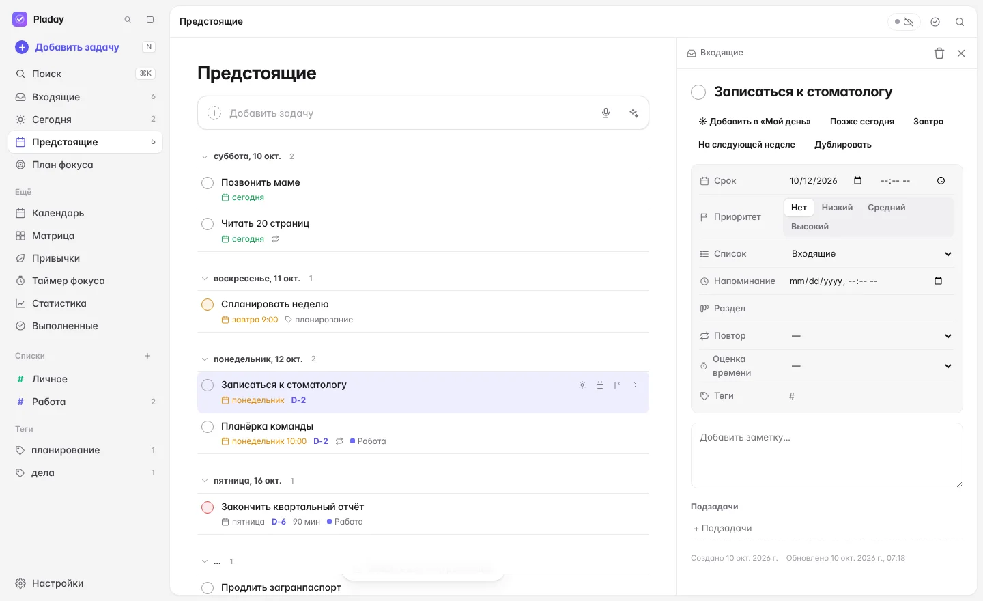Open due date calendar picker icon
Viewport: 983px width, 601px height.
pos(858,181)
